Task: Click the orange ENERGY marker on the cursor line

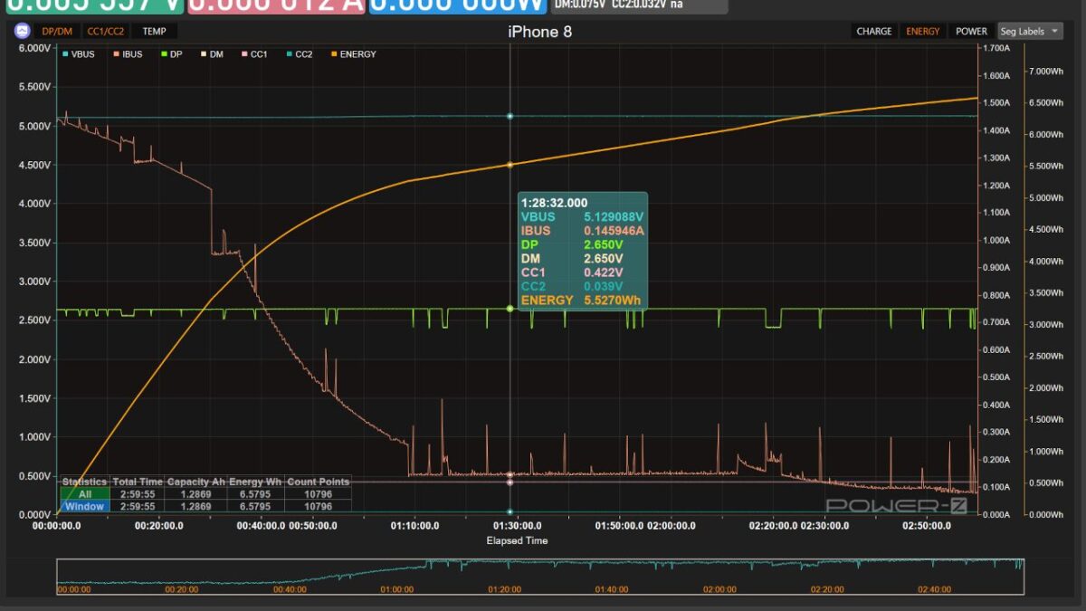Action: pos(510,165)
